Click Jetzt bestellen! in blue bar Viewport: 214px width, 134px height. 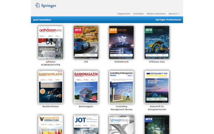pos(42,20)
